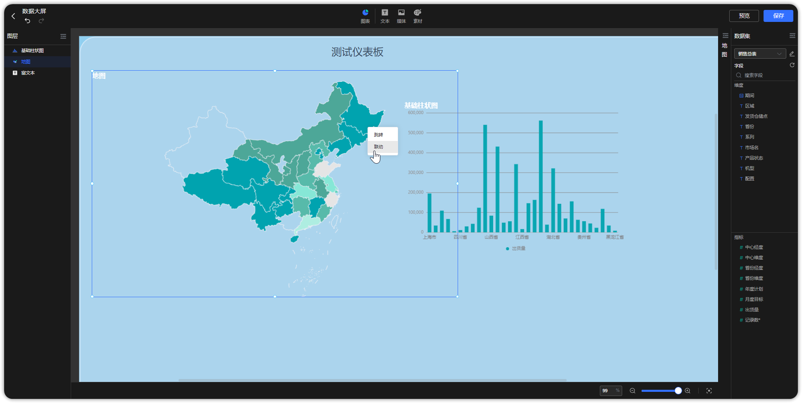Choose 联动 from the context menu
The image size is (802, 403).
coord(378,146)
